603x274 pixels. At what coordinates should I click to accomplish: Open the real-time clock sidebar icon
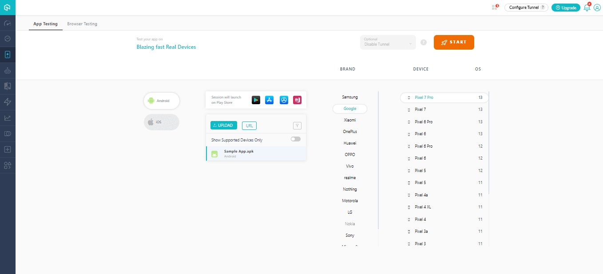point(8,39)
